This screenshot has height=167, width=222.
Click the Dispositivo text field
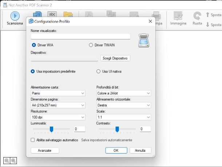(x=64, y=58)
